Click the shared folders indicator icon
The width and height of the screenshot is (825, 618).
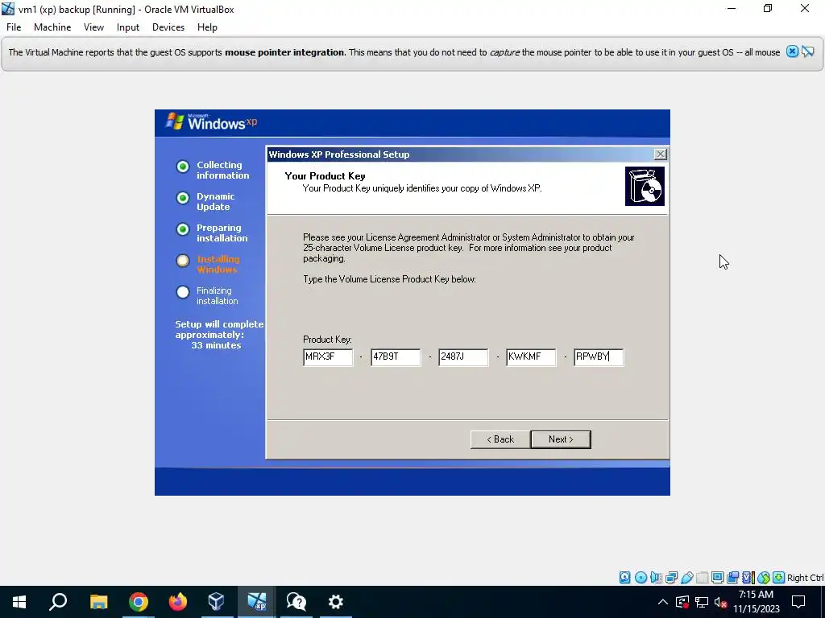[x=702, y=578]
